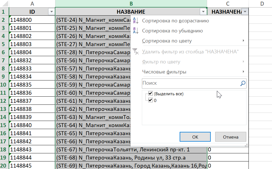This screenshot has width=272, height=169.
Task: Click the (STE-24) N_Магнит_комм cell
Action: 93,20
